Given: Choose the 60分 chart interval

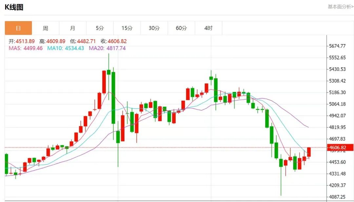Looking at the screenshot, I should (x=181, y=28).
